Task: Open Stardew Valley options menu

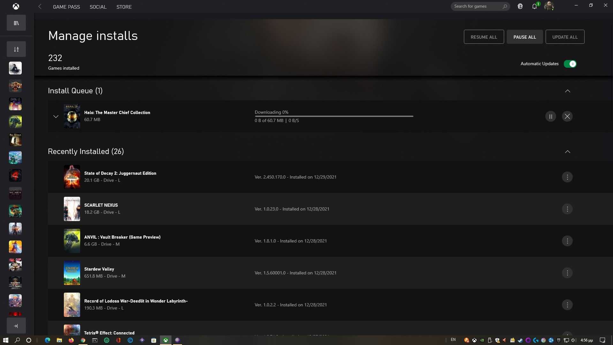Action: (567, 272)
